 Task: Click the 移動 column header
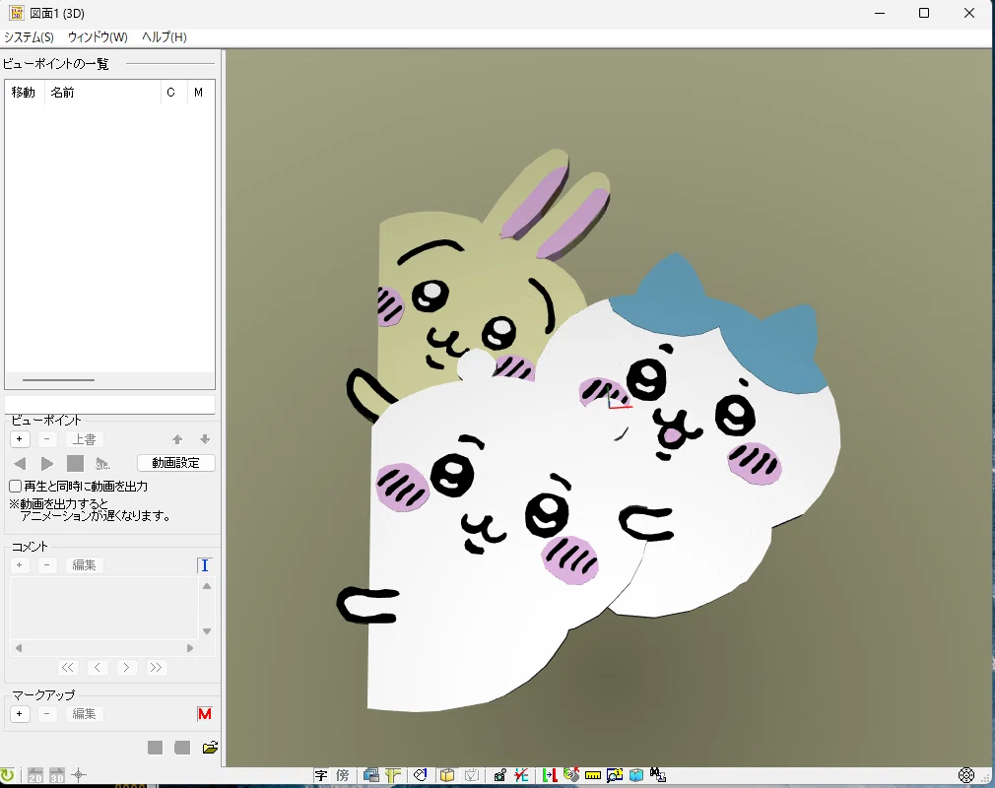click(24, 93)
